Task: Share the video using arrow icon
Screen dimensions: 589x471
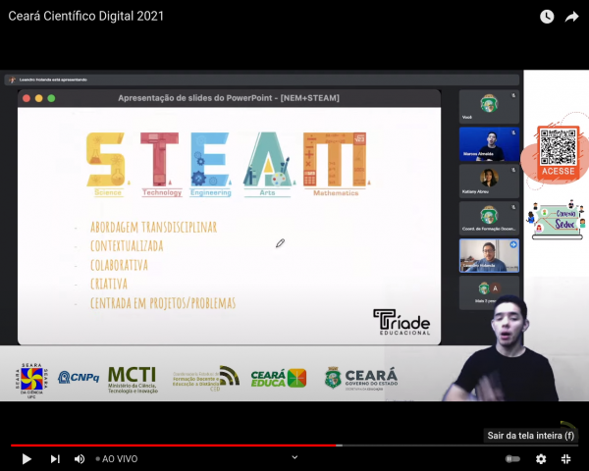Action: [571, 16]
